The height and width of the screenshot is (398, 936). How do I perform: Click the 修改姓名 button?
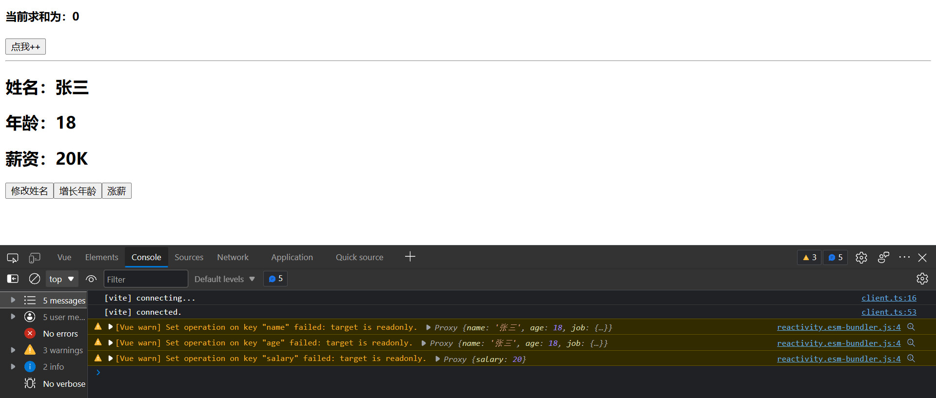coord(29,191)
